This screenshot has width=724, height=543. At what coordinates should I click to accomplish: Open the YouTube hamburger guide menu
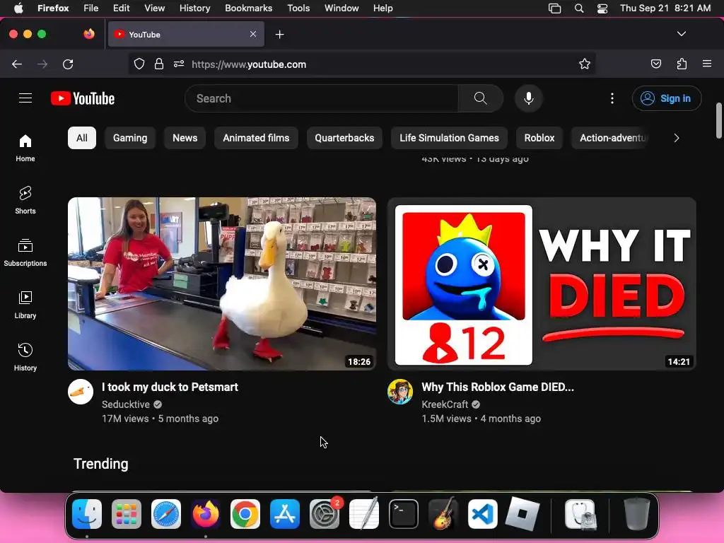click(x=25, y=98)
